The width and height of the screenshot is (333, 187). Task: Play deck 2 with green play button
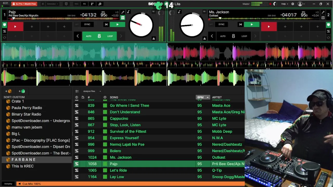pos(252,24)
